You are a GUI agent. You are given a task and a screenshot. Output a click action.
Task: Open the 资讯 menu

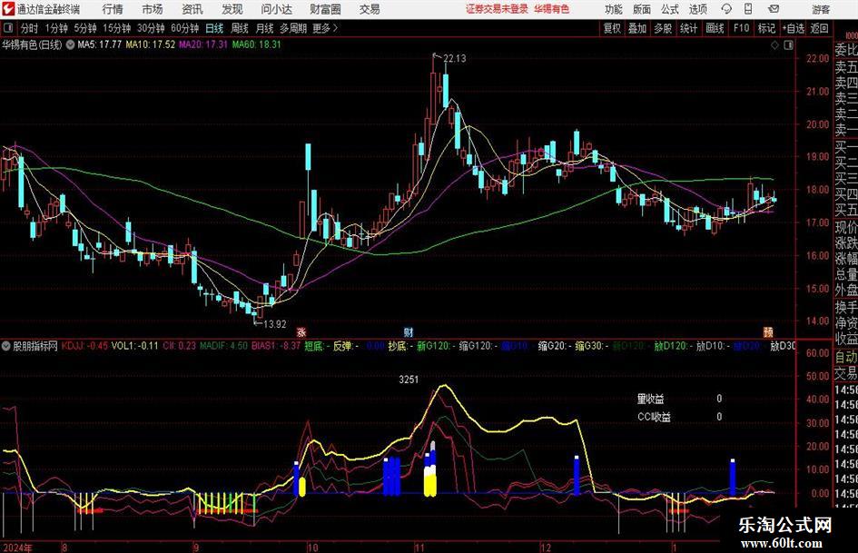tap(192, 9)
